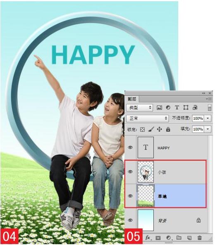Filter for type layers icon
The height and width of the screenshot is (245, 215).
(x=177, y=107)
